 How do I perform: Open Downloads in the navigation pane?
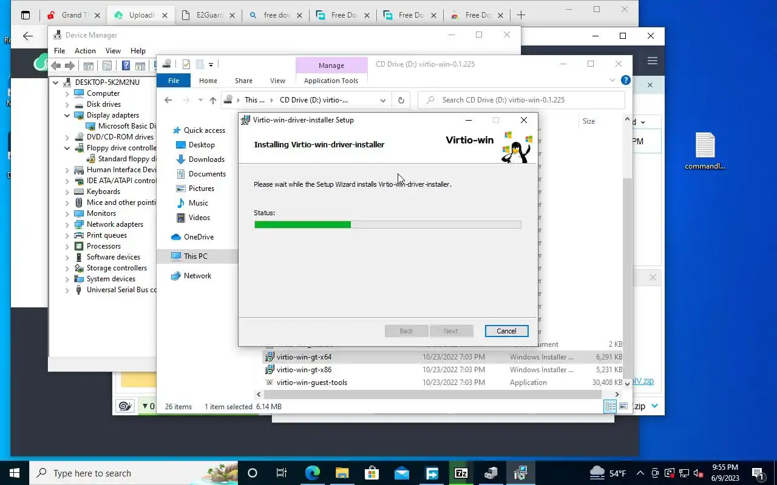[x=206, y=159]
